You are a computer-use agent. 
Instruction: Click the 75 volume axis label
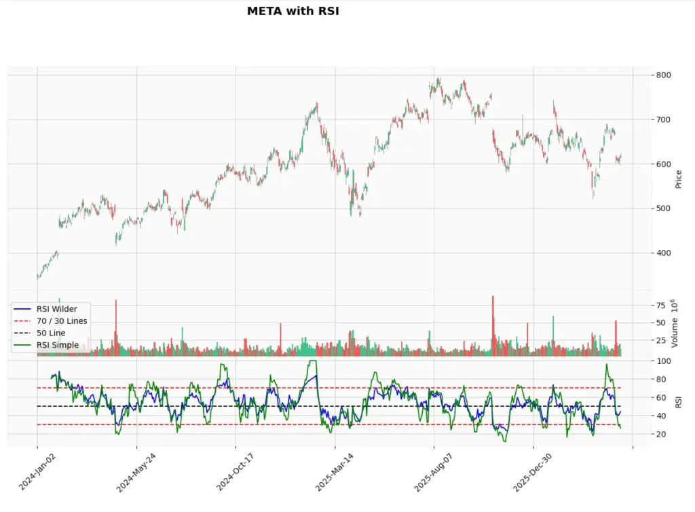point(661,306)
